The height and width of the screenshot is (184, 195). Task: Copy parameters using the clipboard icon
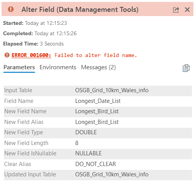click(186, 68)
